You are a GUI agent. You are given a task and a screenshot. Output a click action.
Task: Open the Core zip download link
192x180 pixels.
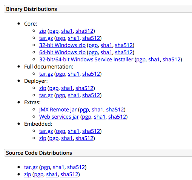pyautogui.click(x=43, y=31)
